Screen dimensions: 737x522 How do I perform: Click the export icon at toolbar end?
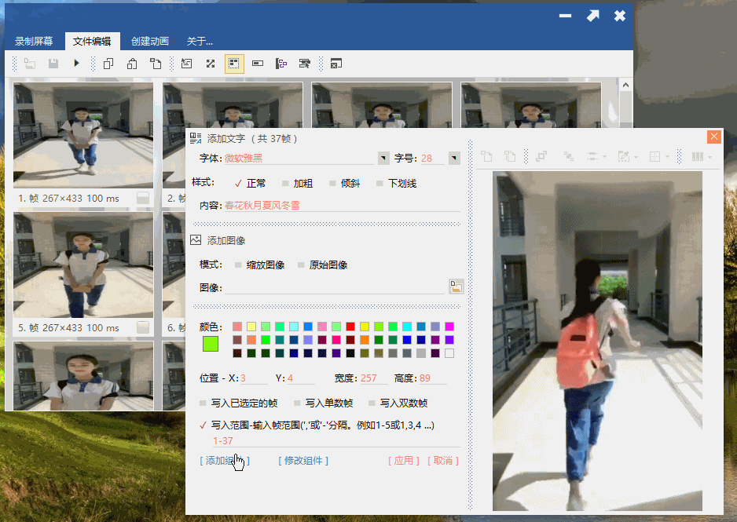pyautogui.click(x=335, y=64)
